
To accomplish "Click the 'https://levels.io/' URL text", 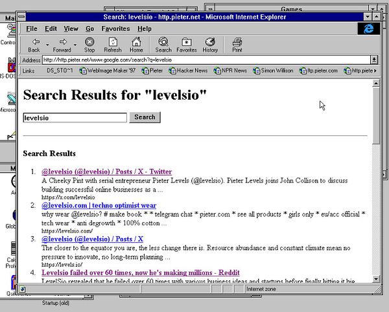I will pos(62,265).
